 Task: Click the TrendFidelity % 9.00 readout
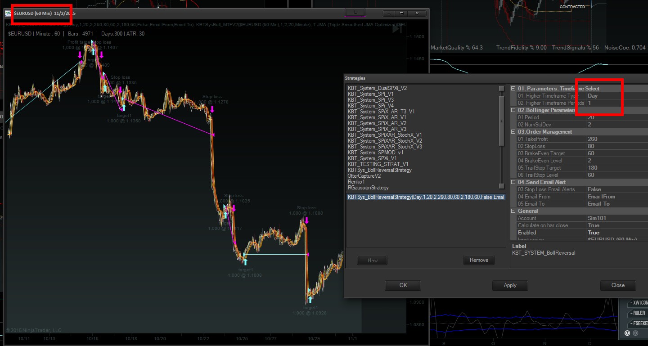[x=522, y=48]
